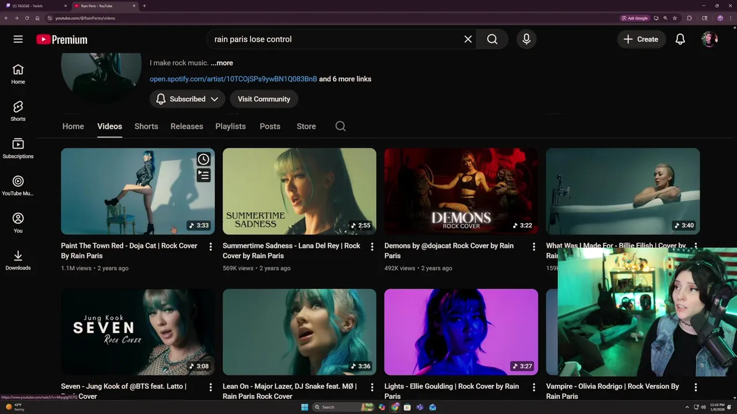Click the Create button
The height and width of the screenshot is (414, 737).
point(641,39)
